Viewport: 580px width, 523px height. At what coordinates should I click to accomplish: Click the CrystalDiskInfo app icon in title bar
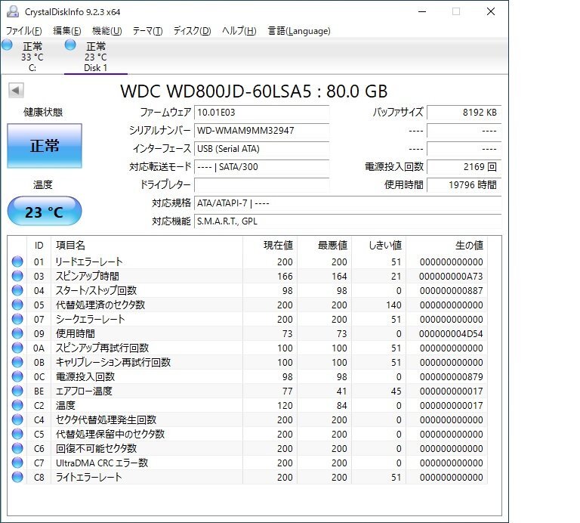coord(13,11)
